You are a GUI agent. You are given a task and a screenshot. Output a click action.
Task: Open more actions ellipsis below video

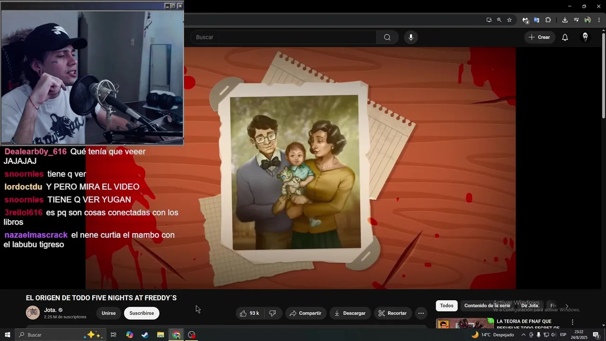(421, 313)
